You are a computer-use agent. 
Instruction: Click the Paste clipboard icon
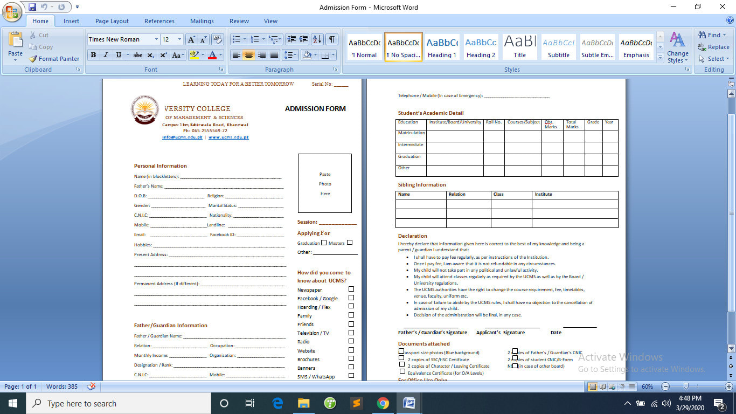click(x=16, y=40)
